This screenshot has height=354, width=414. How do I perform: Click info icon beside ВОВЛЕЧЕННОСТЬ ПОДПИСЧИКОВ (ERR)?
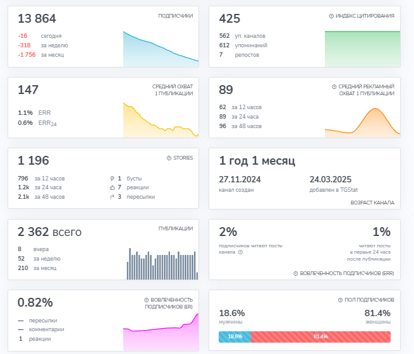point(296,273)
